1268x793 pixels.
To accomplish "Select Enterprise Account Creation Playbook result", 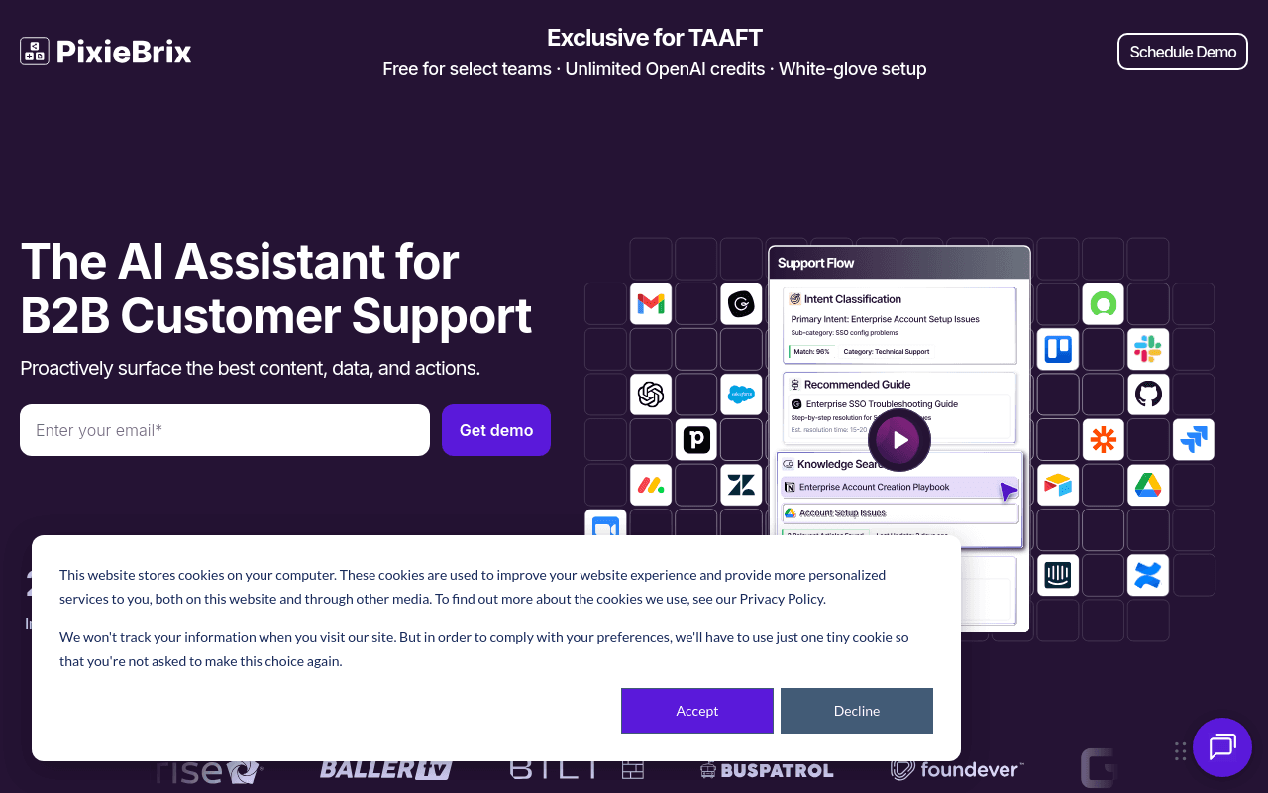I will point(900,487).
